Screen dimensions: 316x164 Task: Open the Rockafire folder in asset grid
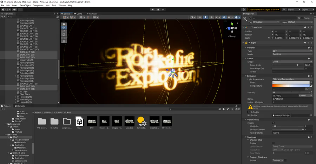click(x=54, y=123)
